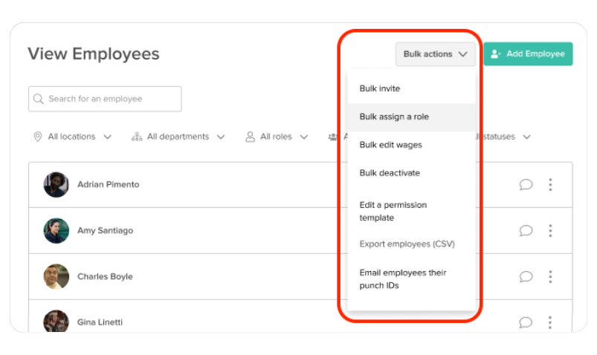The image size is (597, 355).
Task: Click chat bubble icon for Gina Linetti
Action: tap(526, 322)
